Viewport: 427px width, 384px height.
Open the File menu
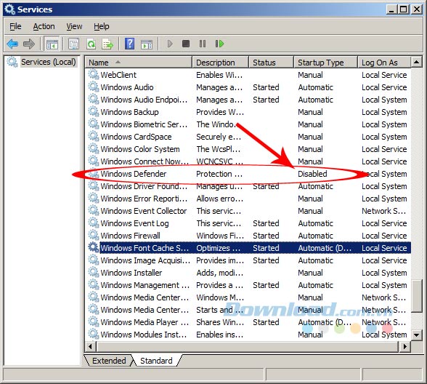click(15, 26)
